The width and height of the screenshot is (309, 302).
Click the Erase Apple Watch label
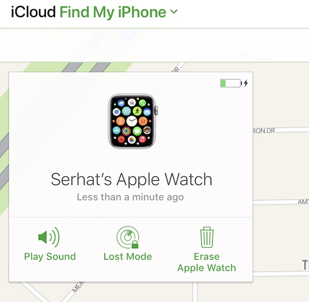click(207, 262)
